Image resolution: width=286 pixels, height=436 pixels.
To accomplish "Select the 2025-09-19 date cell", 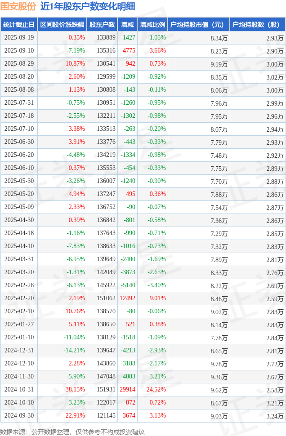I will coord(19,38).
